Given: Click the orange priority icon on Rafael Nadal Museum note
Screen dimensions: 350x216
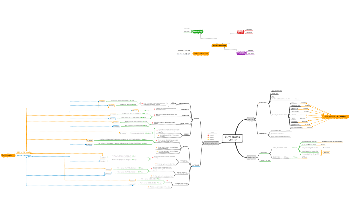Looking at the screenshot, I should [x=157, y=148].
